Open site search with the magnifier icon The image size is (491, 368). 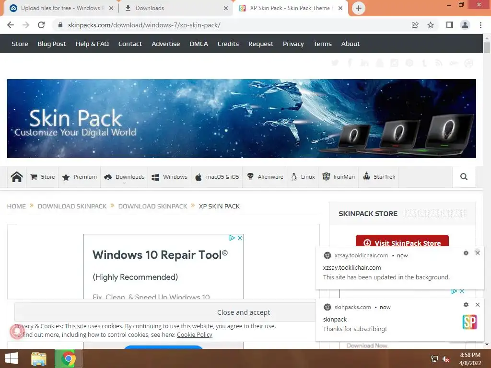coord(464,177)
